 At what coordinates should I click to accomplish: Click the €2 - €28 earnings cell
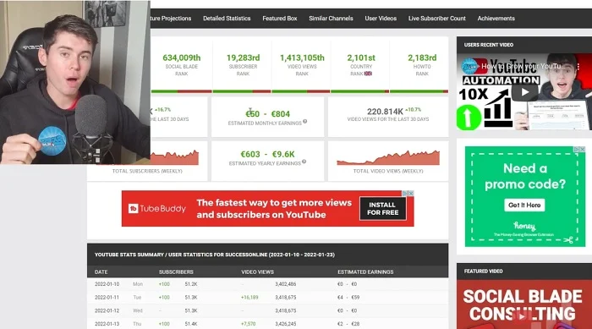[348, 324]
